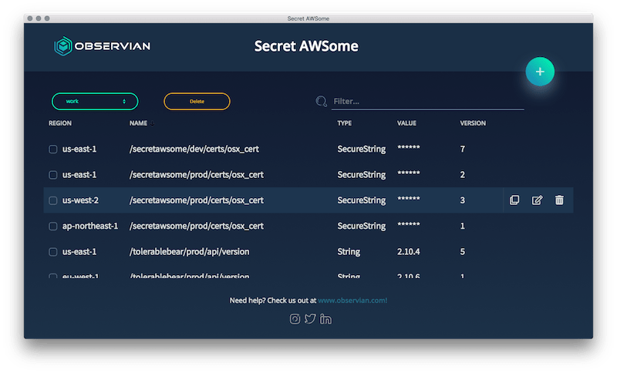Click the NAME column sort arrow

point(152,123)
